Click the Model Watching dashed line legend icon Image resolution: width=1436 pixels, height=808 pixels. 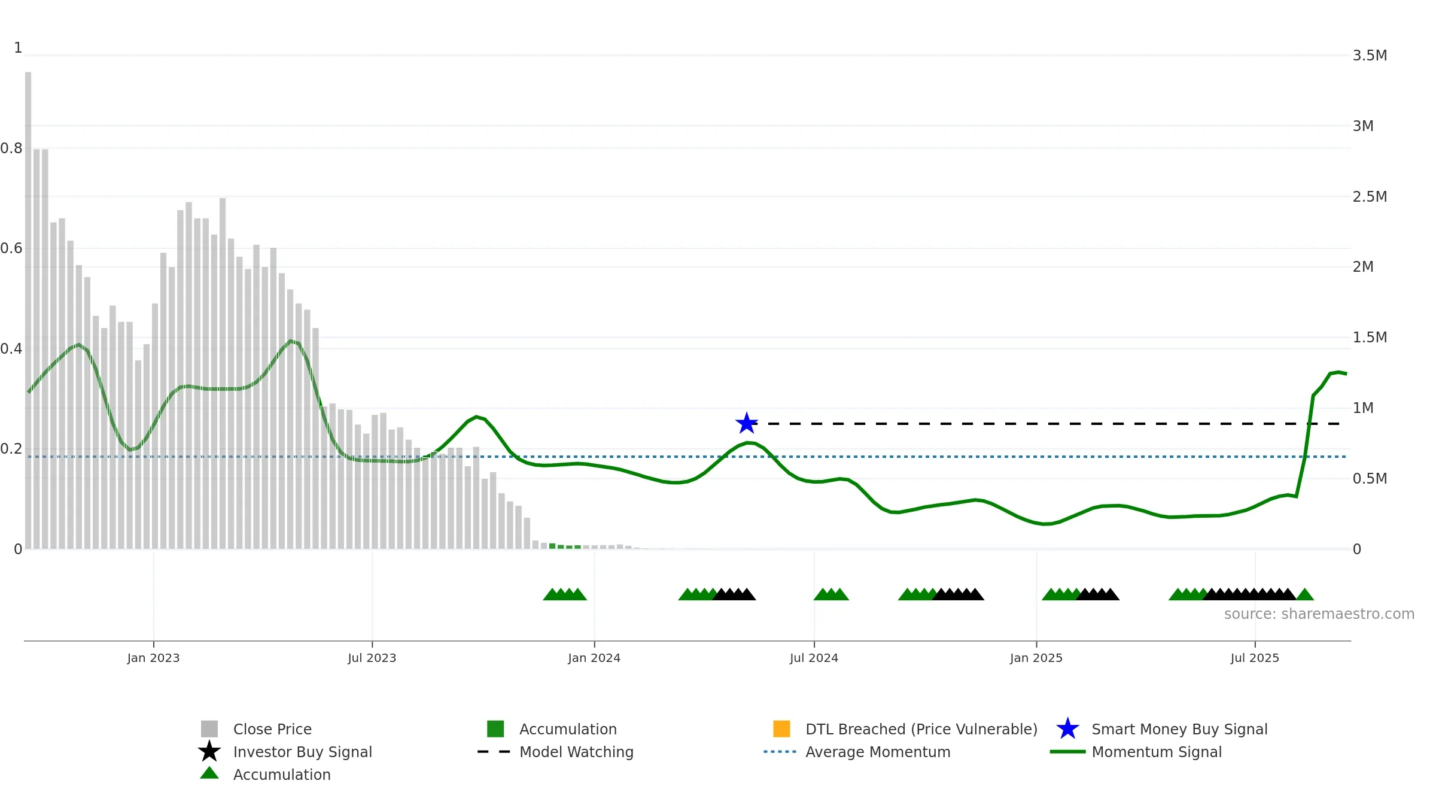[494, 752]
